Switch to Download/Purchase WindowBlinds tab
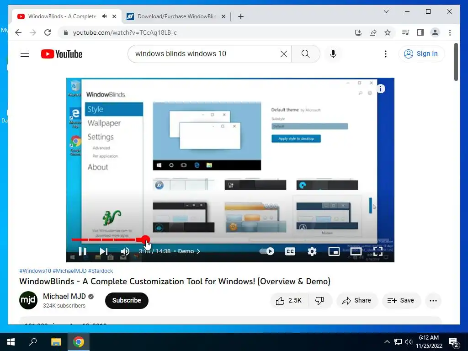Image resolution: width=468 pixels, height=351 pixels. point(176,16)
